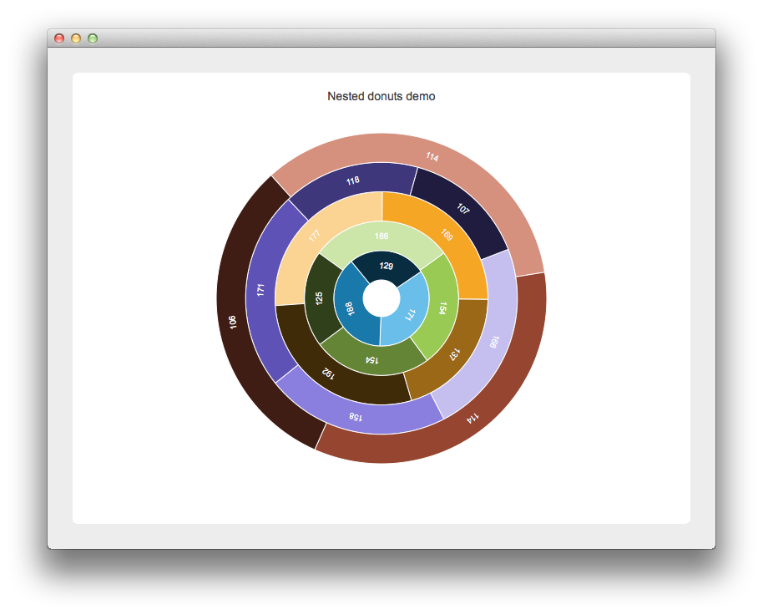Click the innermost segment labeled 129

pos(387,266)
